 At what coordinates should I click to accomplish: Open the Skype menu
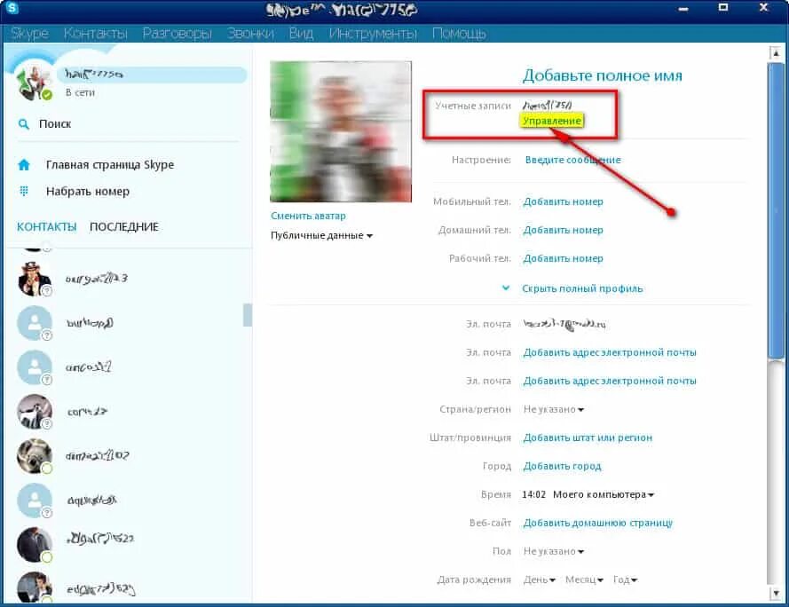[29, 34]
